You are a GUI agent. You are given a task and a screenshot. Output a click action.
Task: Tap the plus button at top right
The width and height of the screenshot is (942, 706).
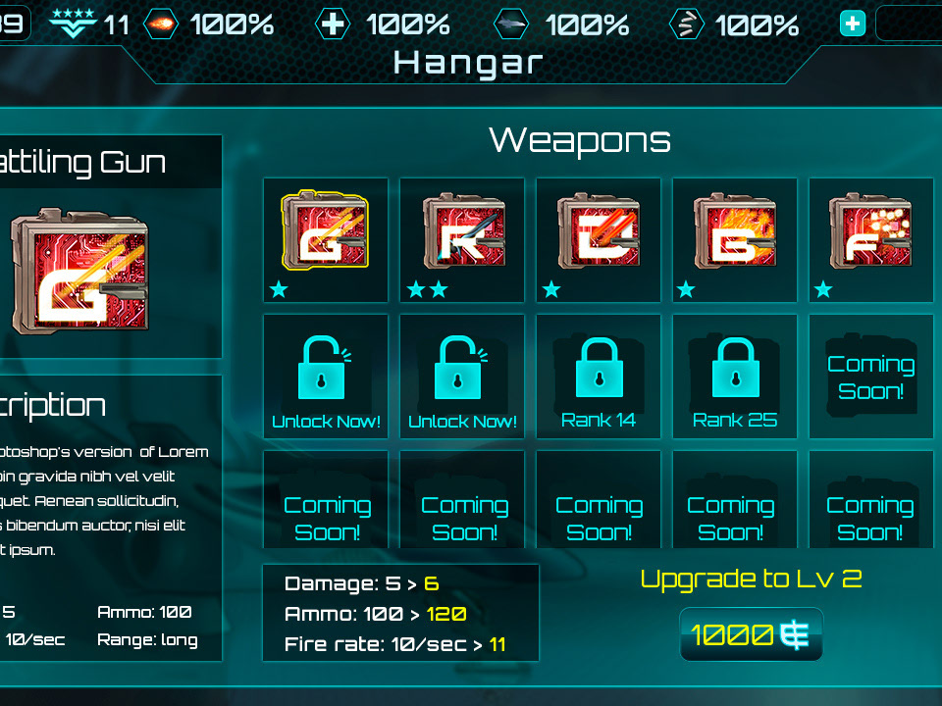[853, 24]
